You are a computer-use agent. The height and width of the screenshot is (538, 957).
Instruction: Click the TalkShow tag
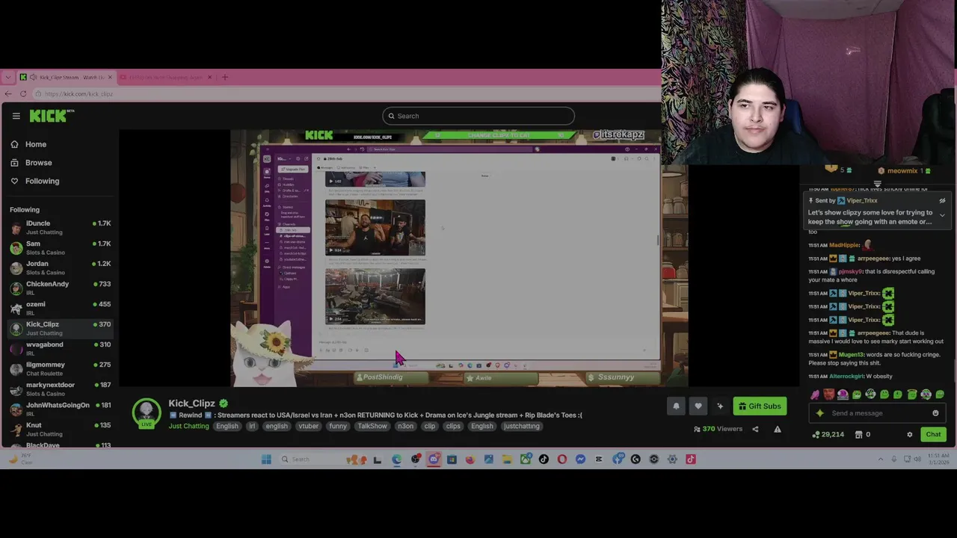[x=372, y=426]
